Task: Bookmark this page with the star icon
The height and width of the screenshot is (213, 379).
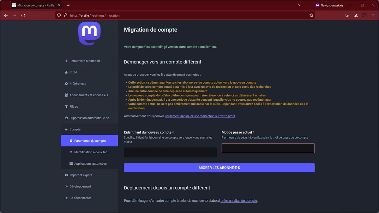Action: (311, 15)
